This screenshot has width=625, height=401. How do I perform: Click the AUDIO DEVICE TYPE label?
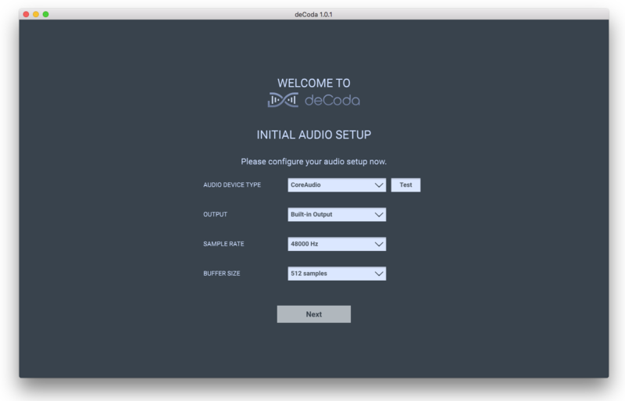pyautogui.click(x=232, y=184)
